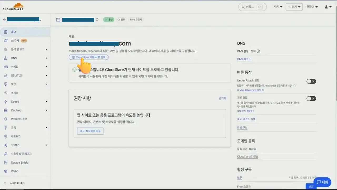
Task: Click the 네트워크 location pin icon
Action: pos(6,136)
